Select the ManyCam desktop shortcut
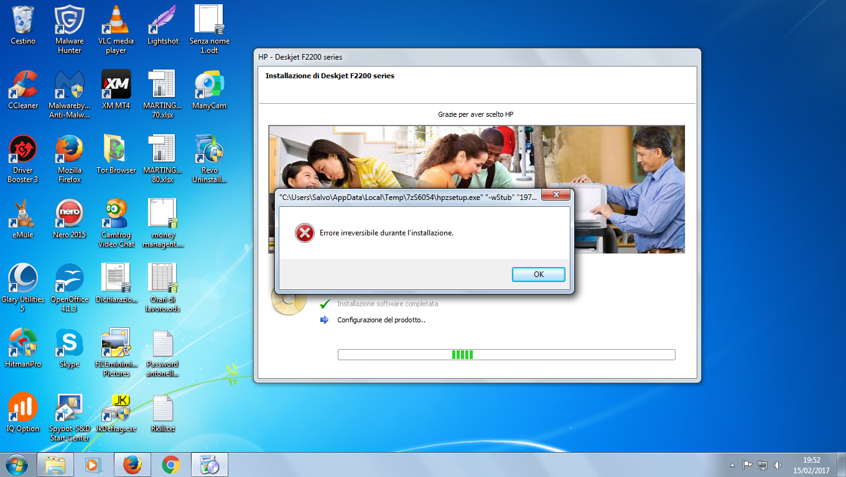Image resolution: width=846 pixels, height=477 pixels. tap(210, 90)
